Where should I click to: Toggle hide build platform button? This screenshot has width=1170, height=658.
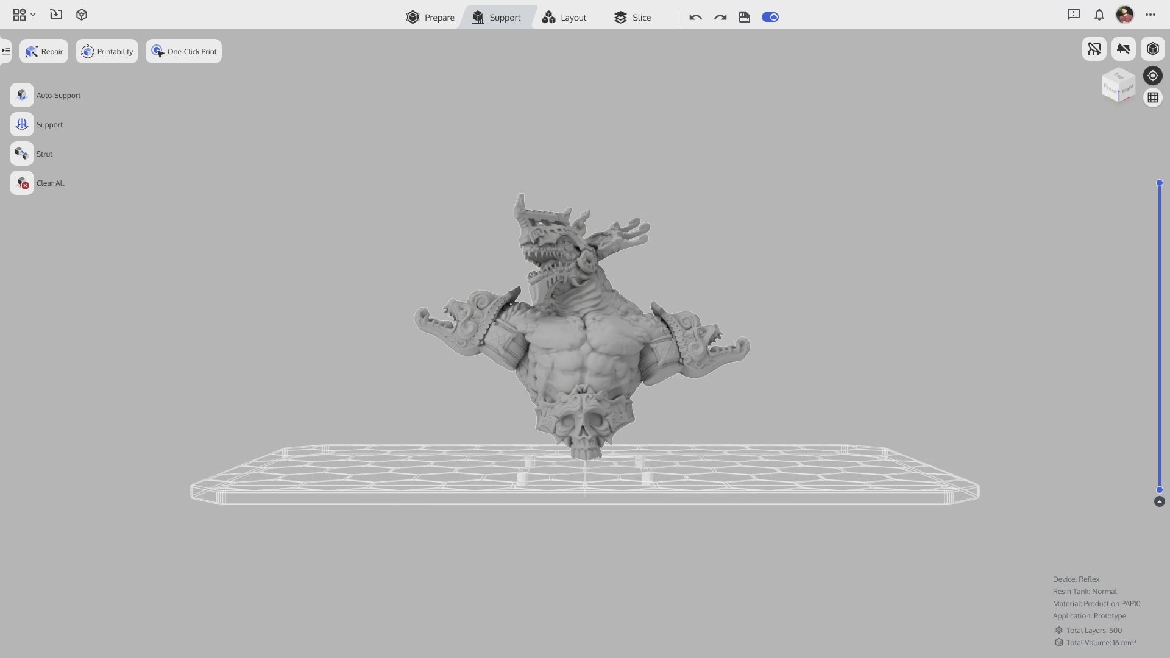click(x=1123, y=49)
